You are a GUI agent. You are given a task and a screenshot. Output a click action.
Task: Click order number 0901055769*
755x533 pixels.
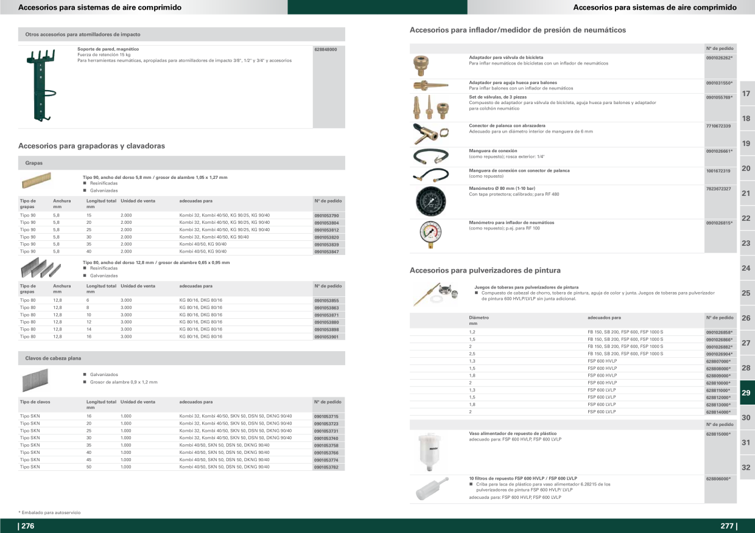[719, 97]
